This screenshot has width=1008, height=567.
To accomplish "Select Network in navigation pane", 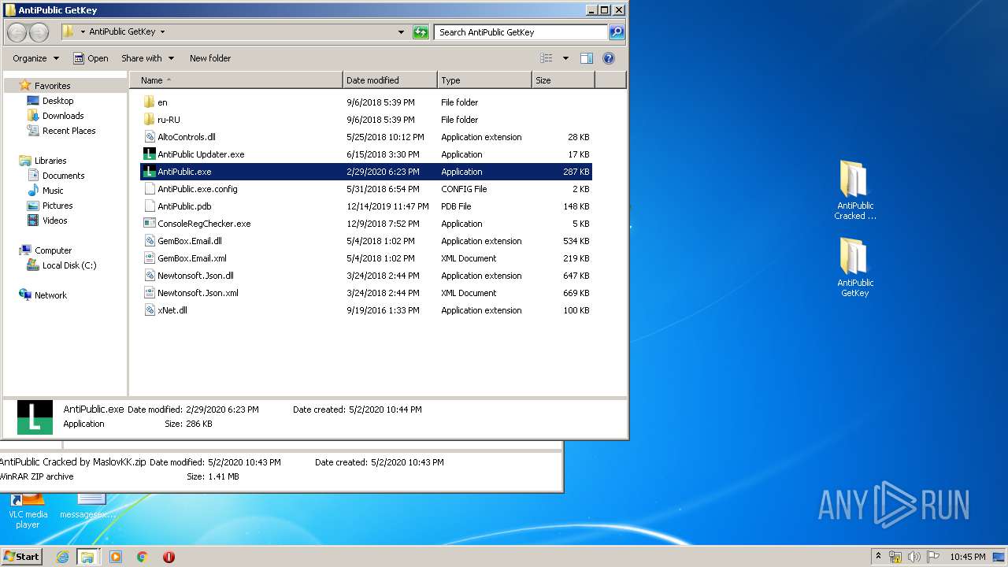I will 43,295.
